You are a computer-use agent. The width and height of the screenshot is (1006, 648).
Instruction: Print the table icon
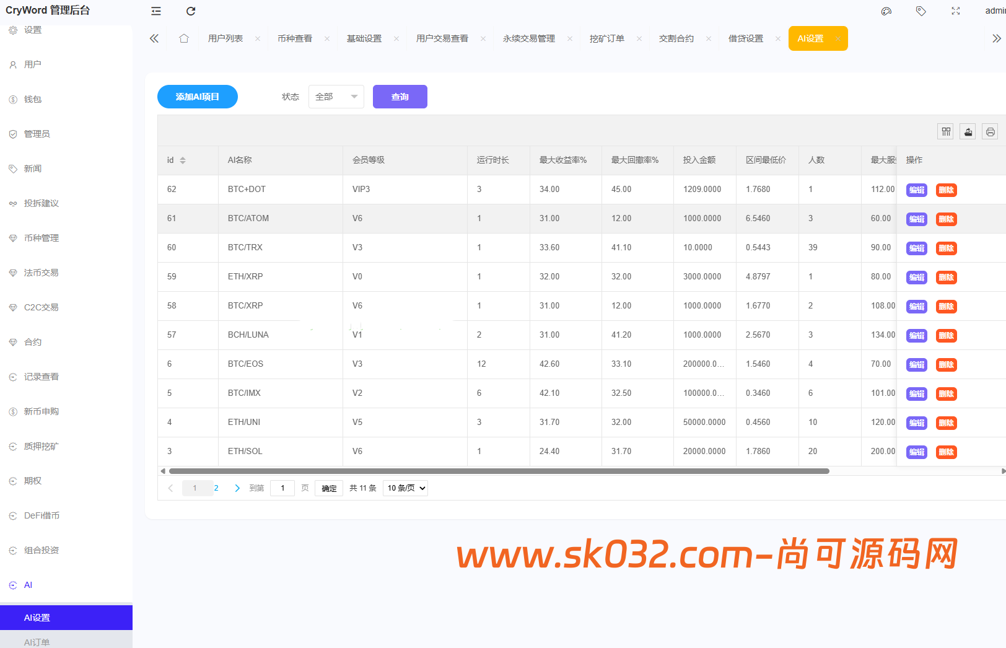[x=991, y=131]
